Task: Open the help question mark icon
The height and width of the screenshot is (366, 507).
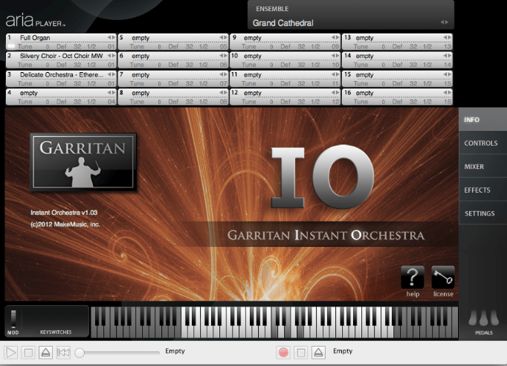Action: (413, 277)
